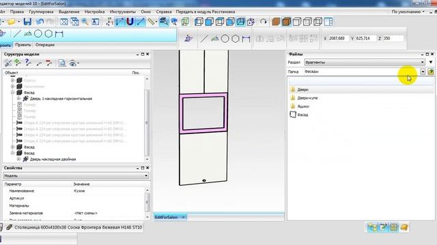Open the По умолчанию dropdown at top right
This screenshot has height=245, width=437.
point(408,12)
